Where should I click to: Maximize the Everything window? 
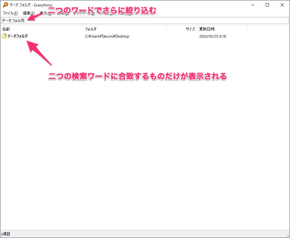pos(267,5)
